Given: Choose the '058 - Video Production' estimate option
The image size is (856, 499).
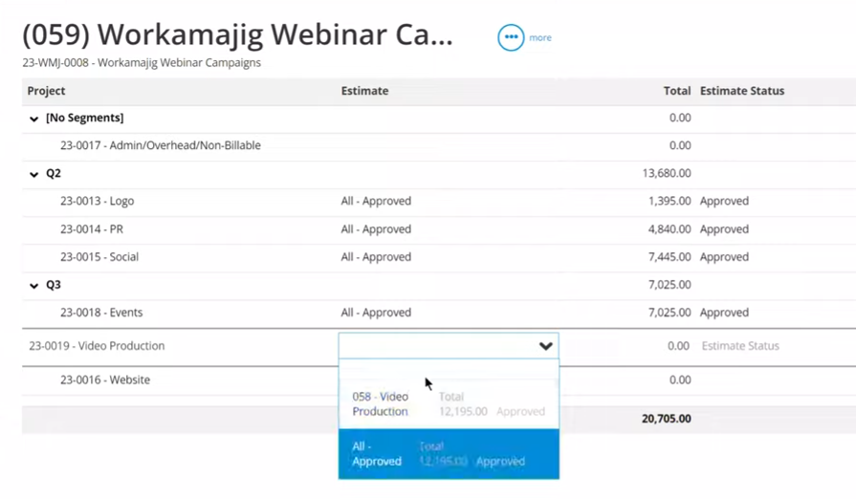Looking at the screenshot, I should click(x=449, y=403).
